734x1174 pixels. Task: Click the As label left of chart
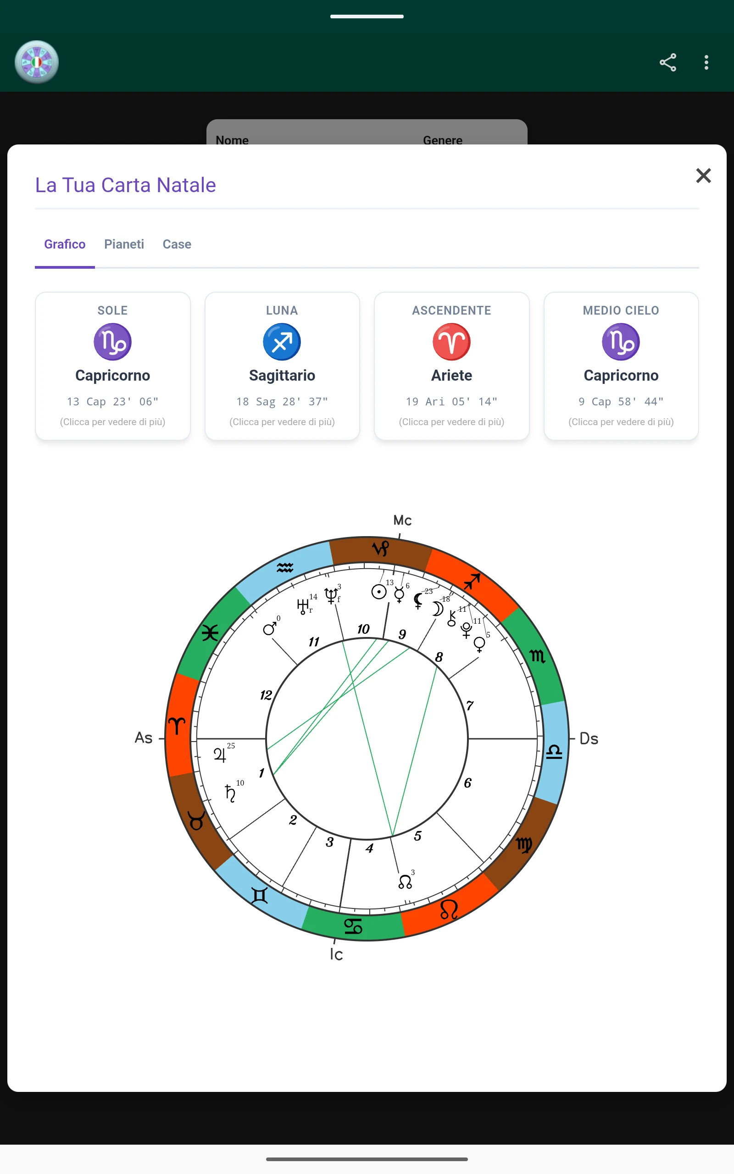coord(144,737)
